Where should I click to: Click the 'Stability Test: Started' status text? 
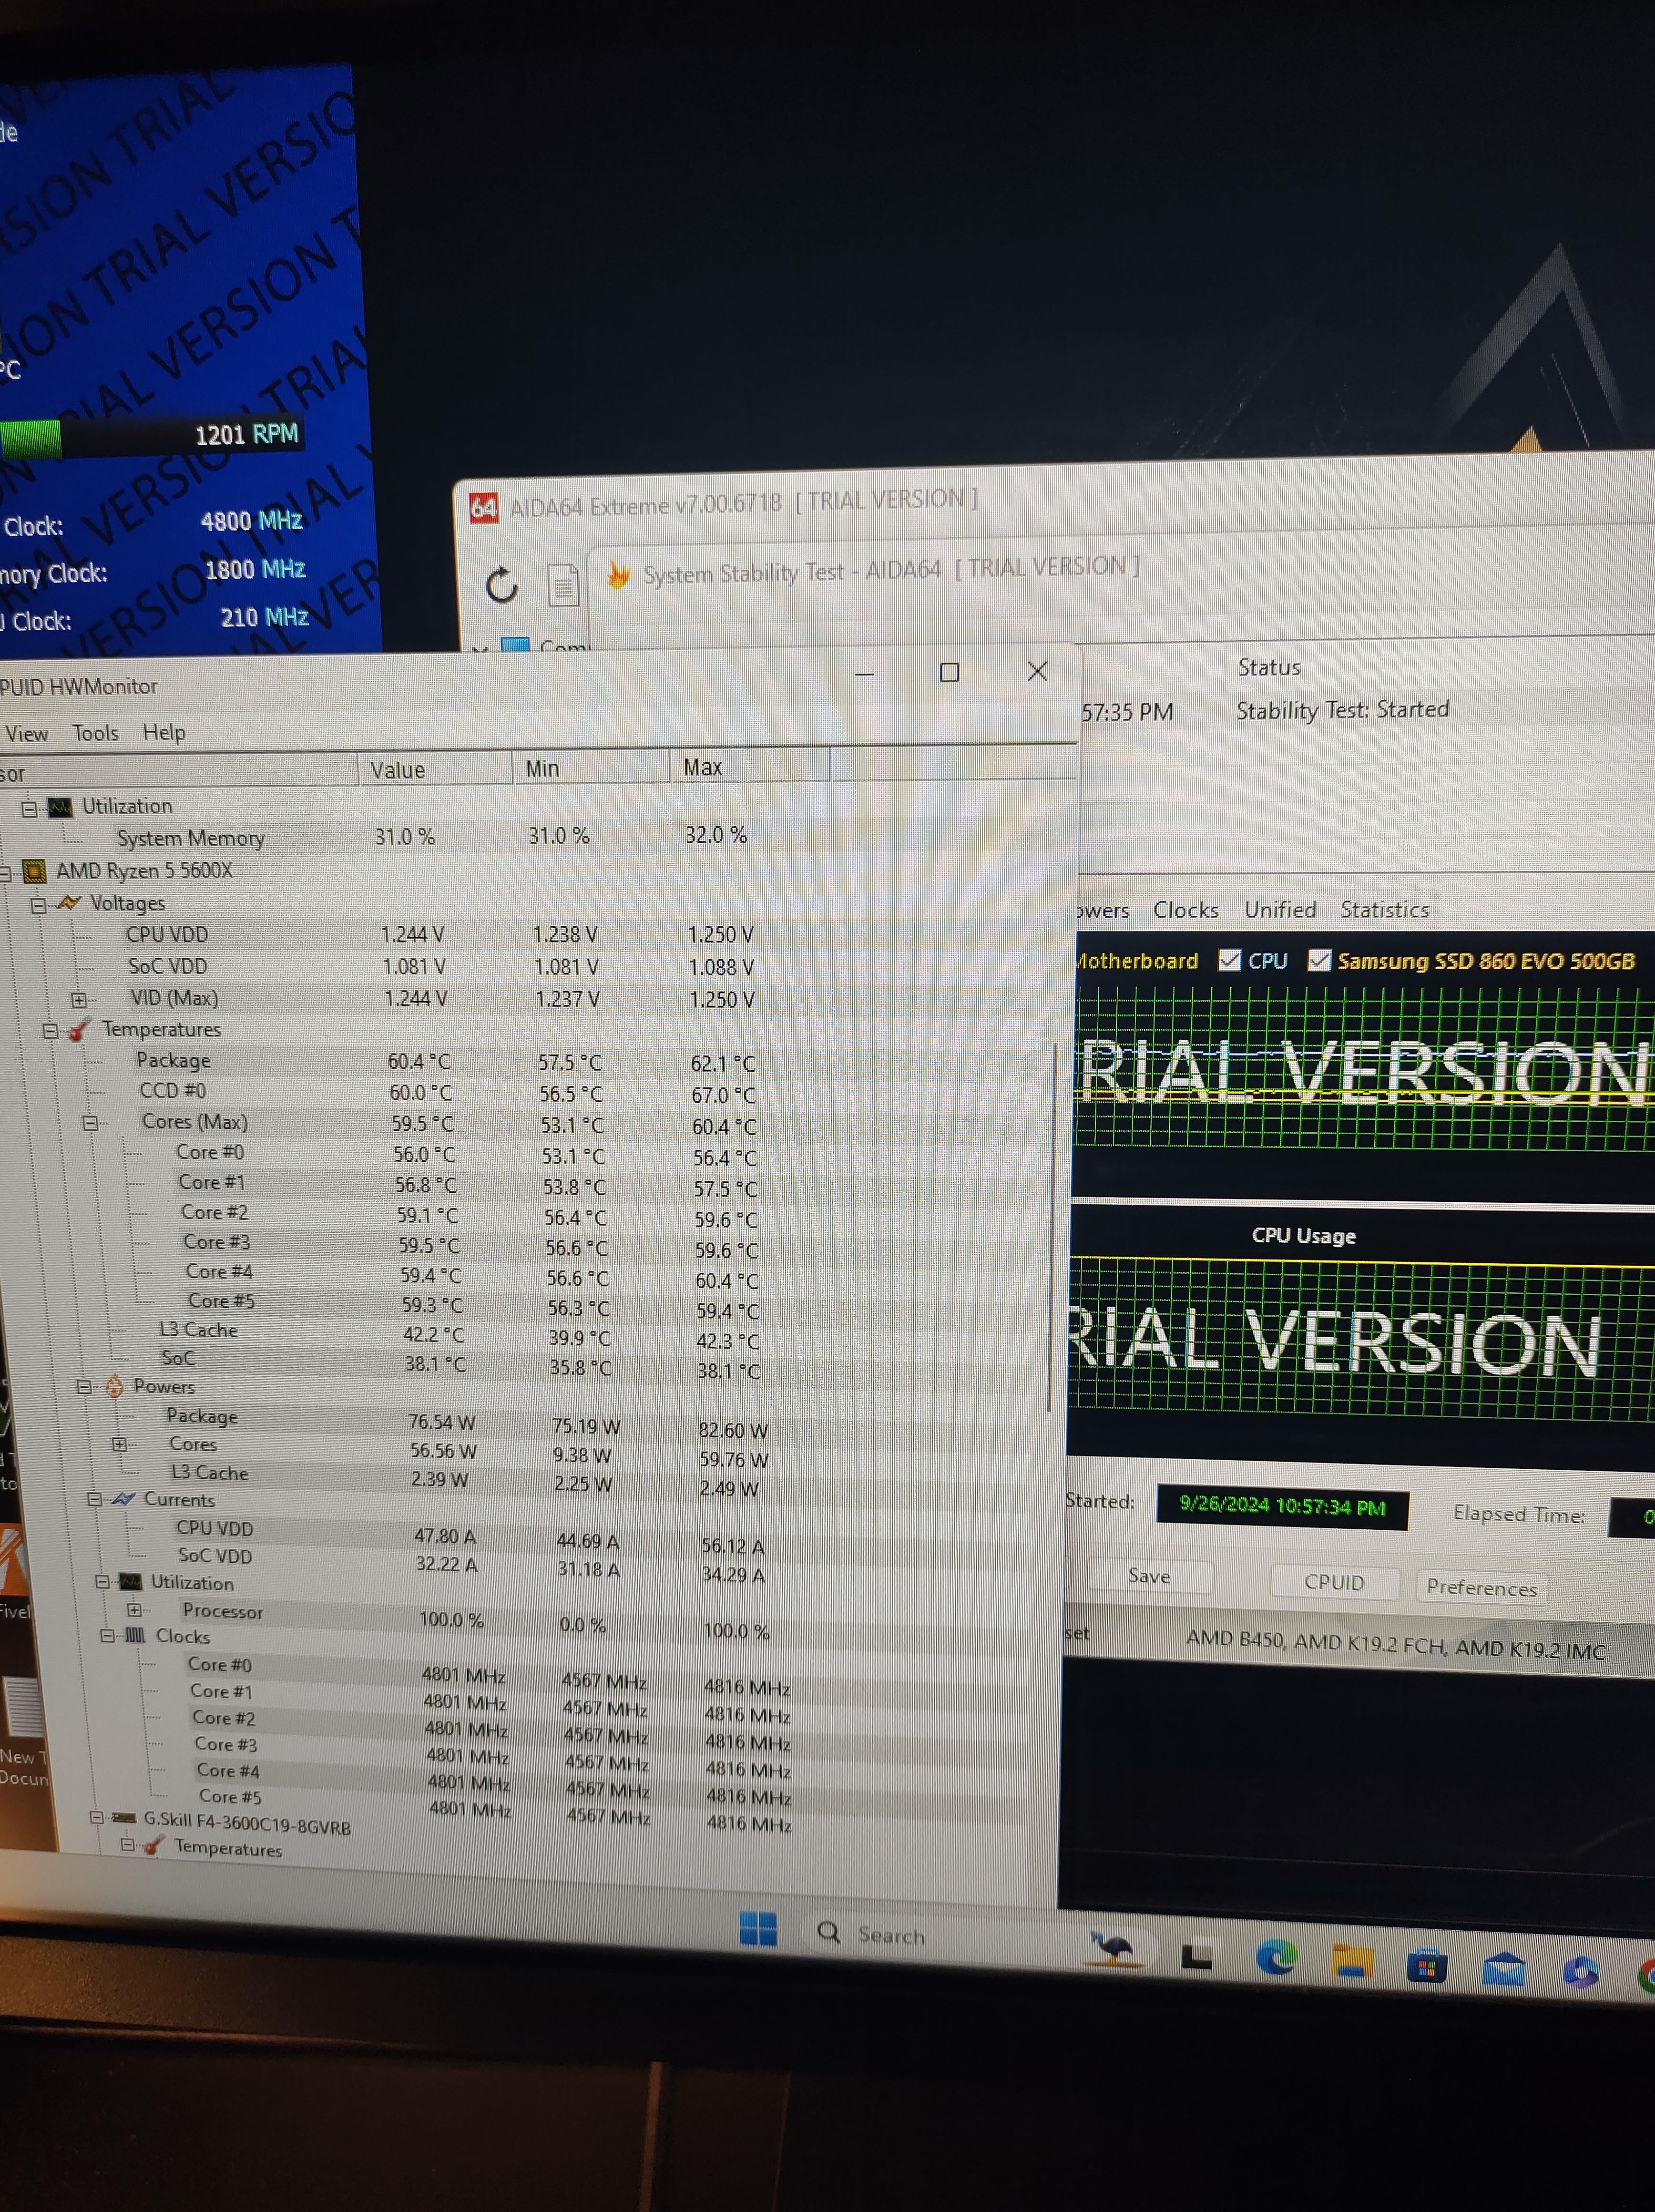[x=1342, y=710]
